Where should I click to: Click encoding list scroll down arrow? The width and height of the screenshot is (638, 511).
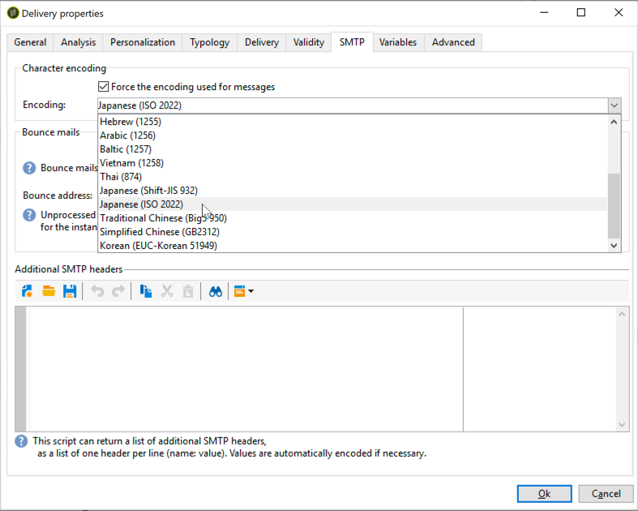pyautogui.click(x=614, y=246)
